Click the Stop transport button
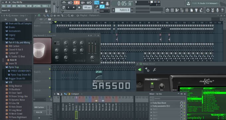This screenshot has width=226, height=120. coord(74,7)
